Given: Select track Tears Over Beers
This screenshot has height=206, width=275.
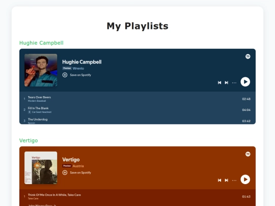Looking at the screenshot, I should (39, 97).
